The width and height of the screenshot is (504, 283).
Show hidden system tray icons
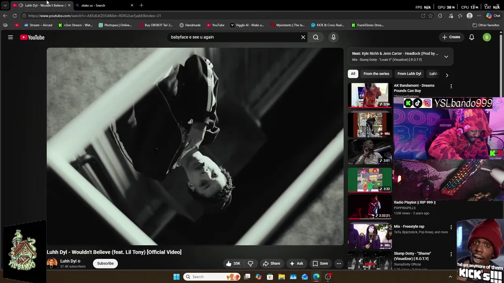[x=450, y=277]
